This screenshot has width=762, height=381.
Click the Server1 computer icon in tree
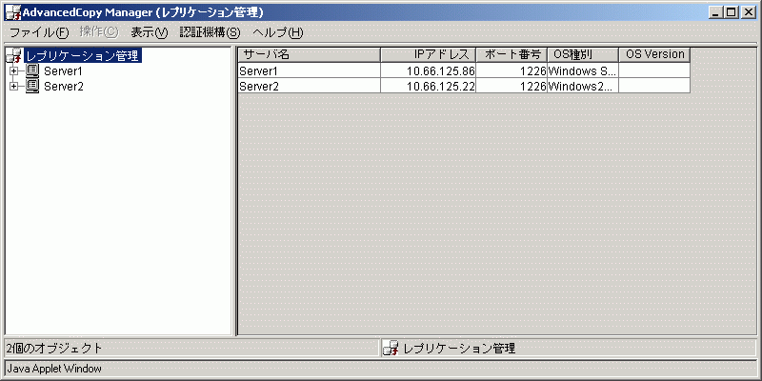pyautogui.click(x=32, y=70)
